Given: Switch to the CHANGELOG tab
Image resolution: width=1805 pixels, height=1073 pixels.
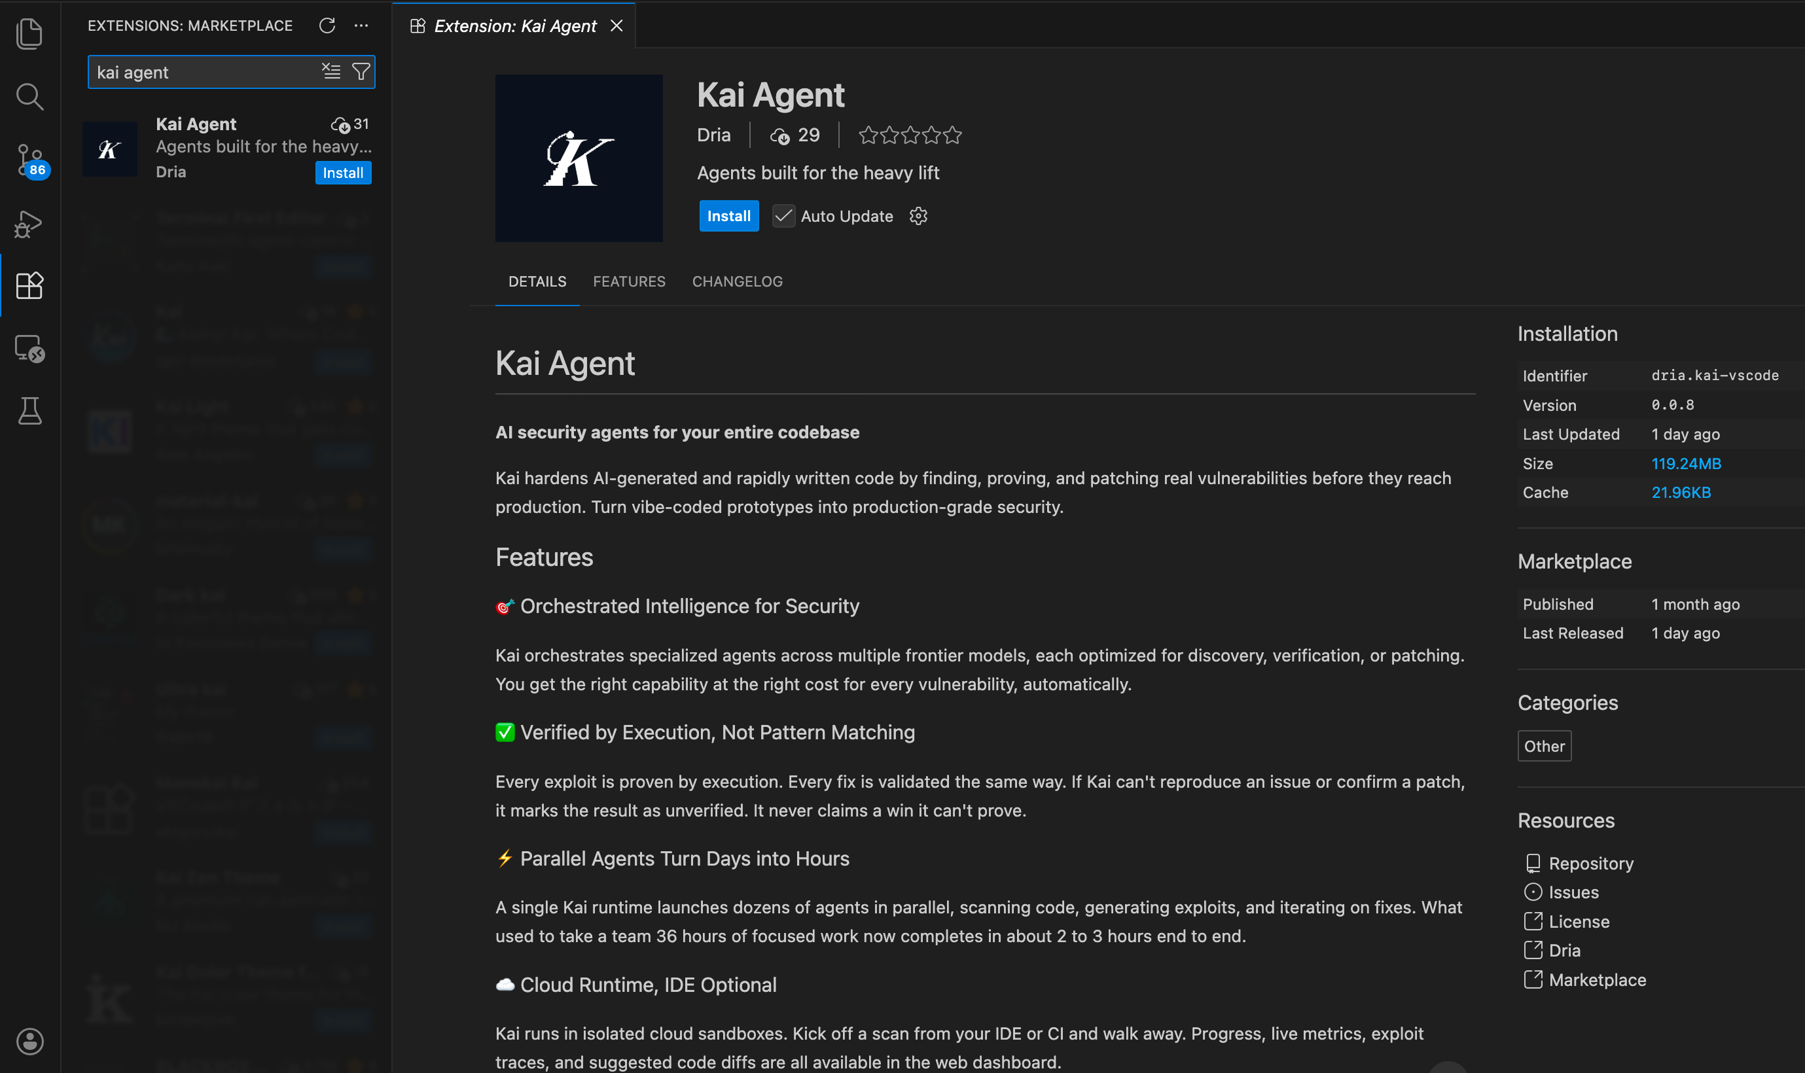Looking at the screenshot, I should tap(736, 281).
